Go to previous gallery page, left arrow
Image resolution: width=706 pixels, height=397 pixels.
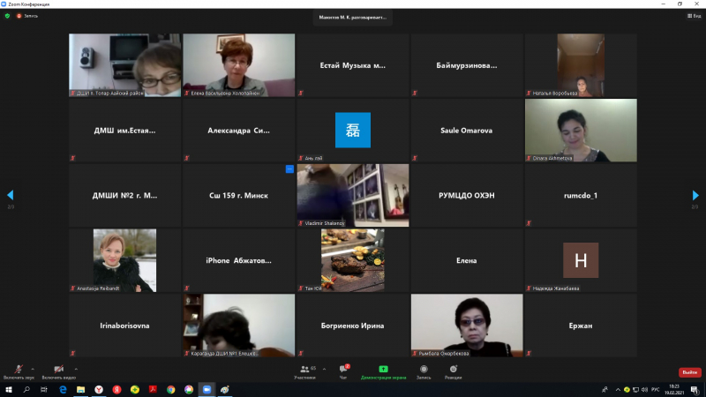(x=10, y=195)
